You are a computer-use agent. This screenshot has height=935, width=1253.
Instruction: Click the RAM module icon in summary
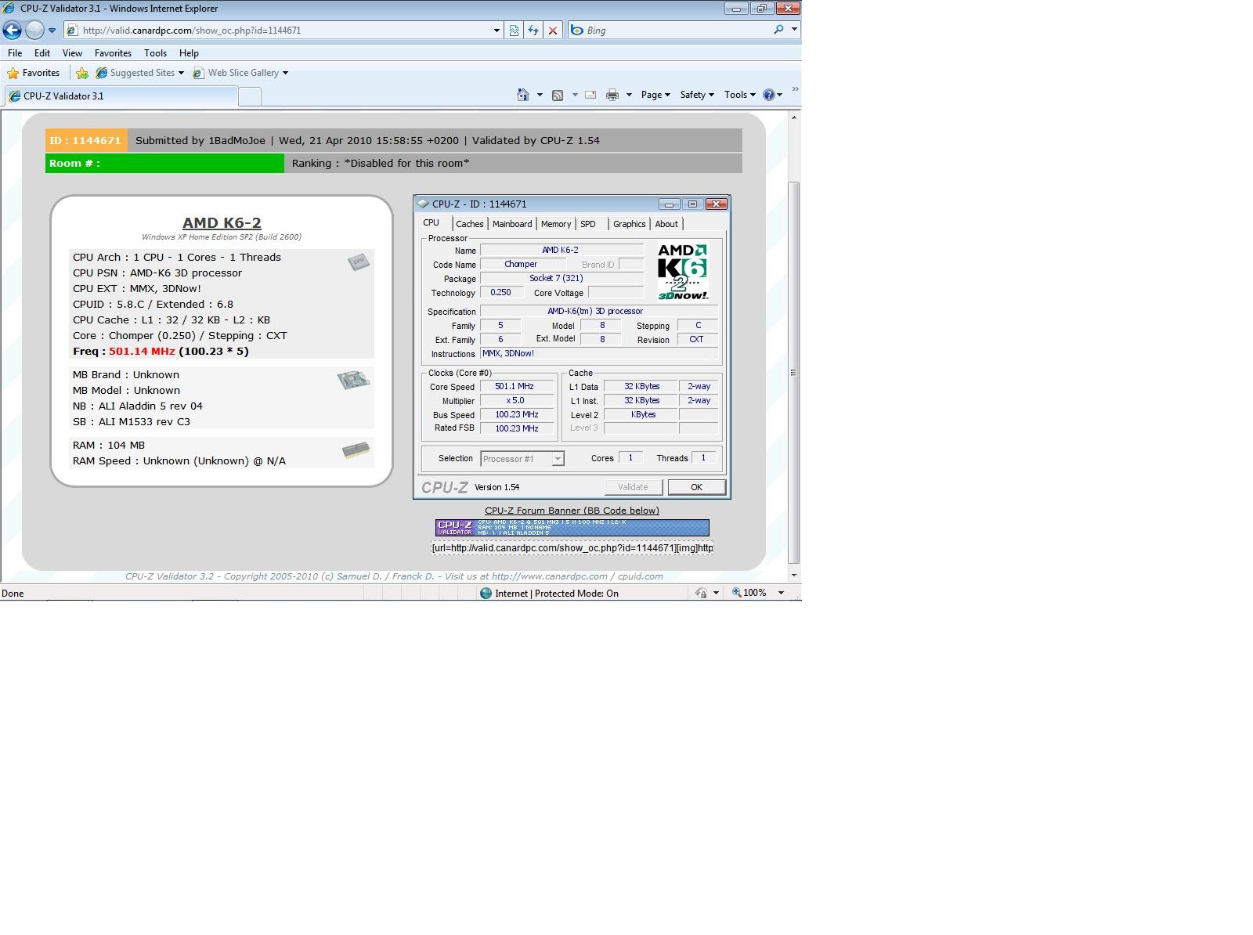click(x=356, y=452)
